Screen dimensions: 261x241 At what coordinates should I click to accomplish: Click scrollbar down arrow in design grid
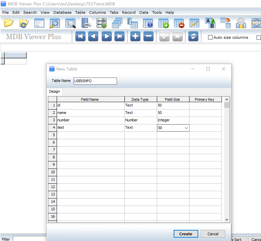[x=227, y=220]
